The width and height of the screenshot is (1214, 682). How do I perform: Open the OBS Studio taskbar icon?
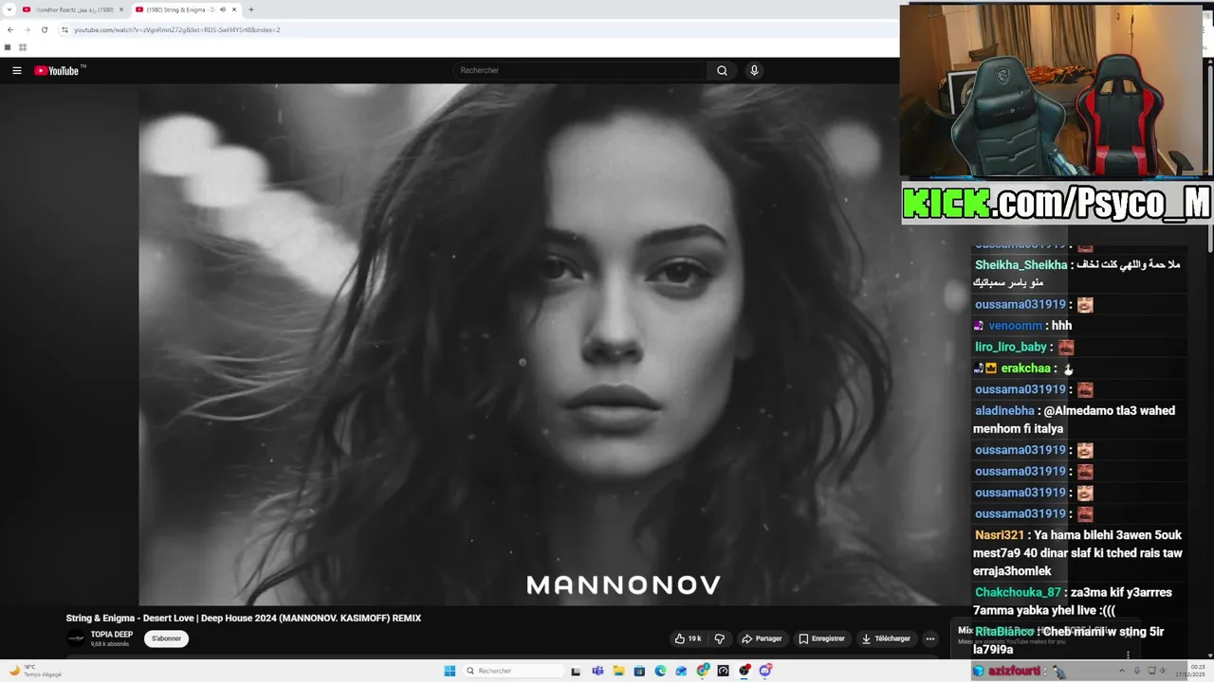click(745, 671)
